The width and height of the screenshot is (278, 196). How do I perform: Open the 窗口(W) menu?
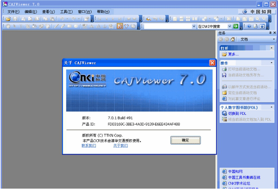click(85, 12)
